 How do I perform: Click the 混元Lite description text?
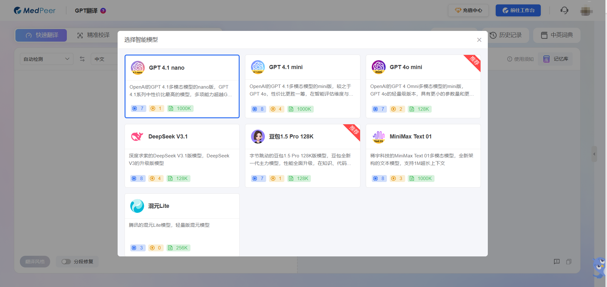[x=169, y=225]
